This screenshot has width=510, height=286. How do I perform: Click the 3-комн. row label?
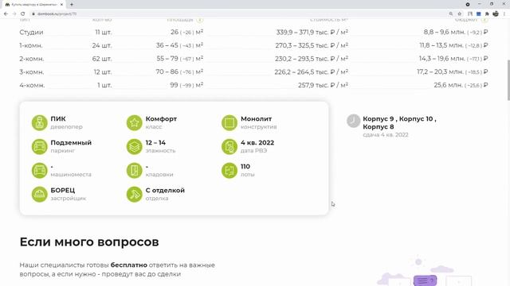[32, 72]
